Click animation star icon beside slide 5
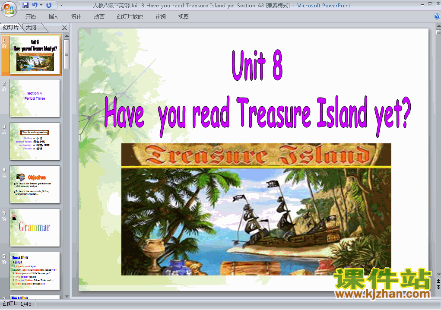 (x=4, y=219)
